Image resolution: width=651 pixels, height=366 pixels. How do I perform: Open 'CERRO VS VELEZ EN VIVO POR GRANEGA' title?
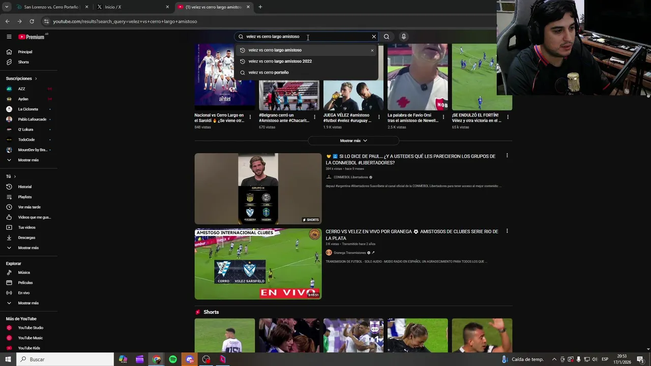tap(412, 235)
